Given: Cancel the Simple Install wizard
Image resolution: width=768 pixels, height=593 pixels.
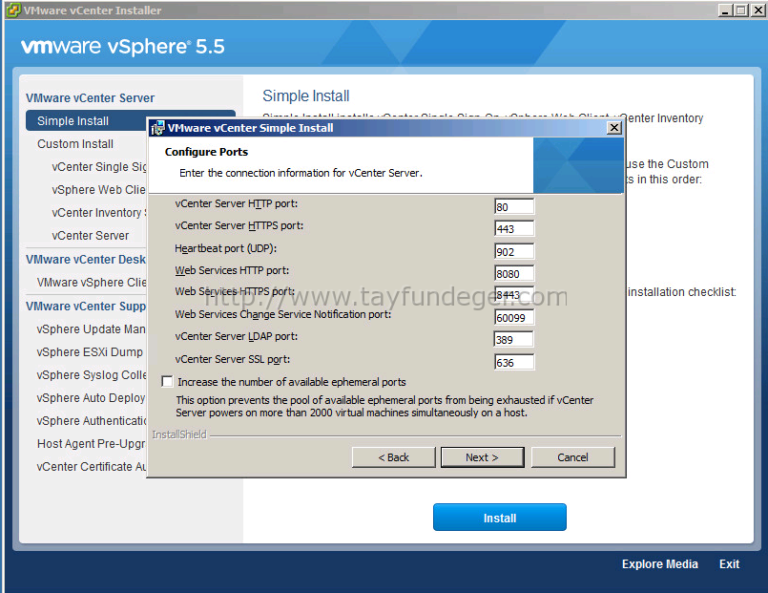Looking at the screenshot, I should pos(572,457).
